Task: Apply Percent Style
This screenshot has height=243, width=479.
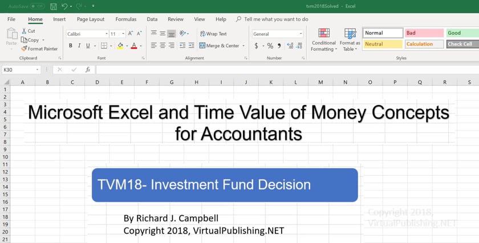Action: (270, 46)
